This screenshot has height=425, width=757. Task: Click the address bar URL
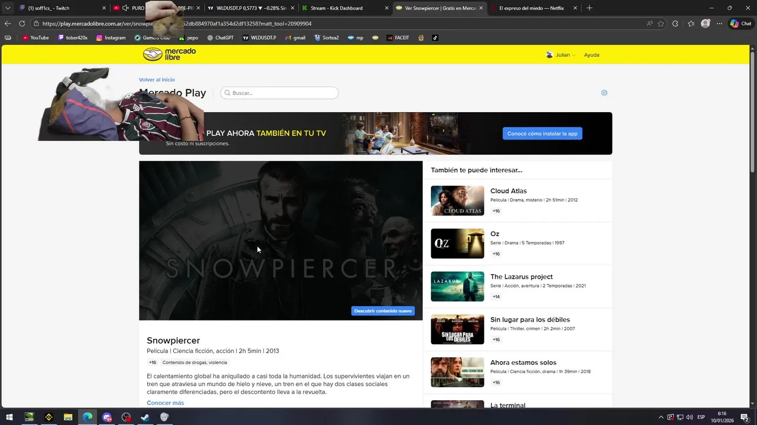tap(177, 24)
